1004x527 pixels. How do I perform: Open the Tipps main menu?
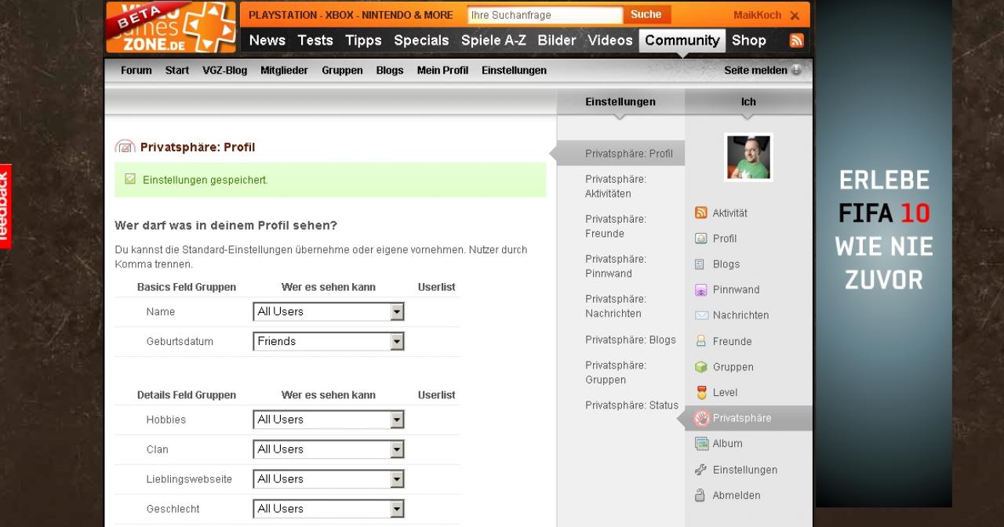[363, 41]
